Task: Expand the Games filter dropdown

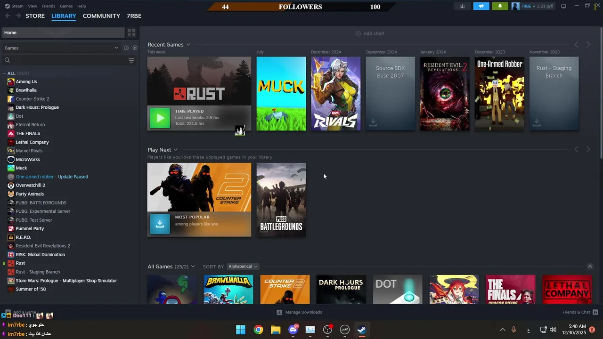Action: [116, 48]
